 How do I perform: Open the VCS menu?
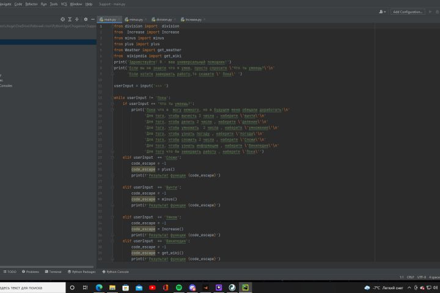point(64,4)
